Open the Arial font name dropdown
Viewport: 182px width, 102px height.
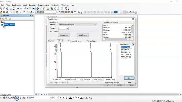(51, 98)
